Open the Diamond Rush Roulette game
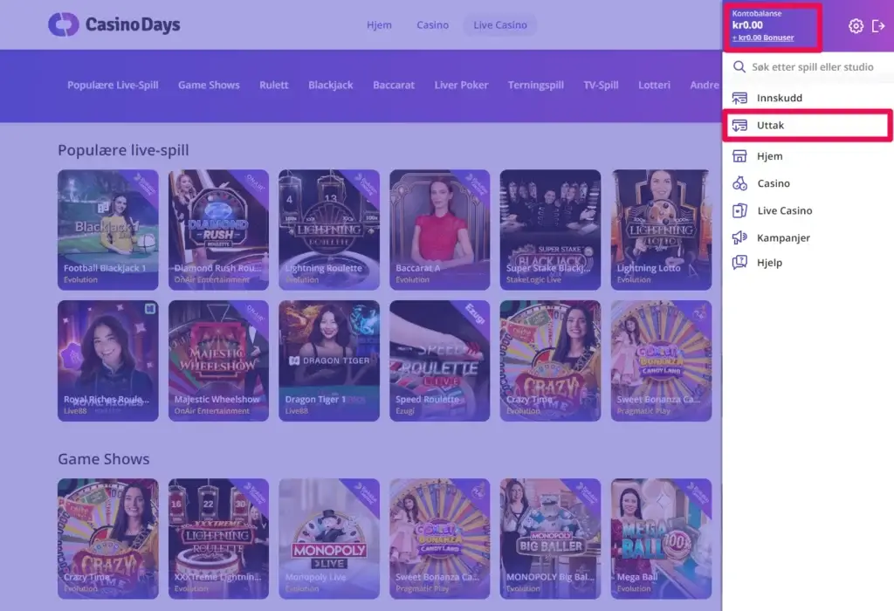Image resolution: width=894 pixels, height=611 pixels. (x=218, y=230)
